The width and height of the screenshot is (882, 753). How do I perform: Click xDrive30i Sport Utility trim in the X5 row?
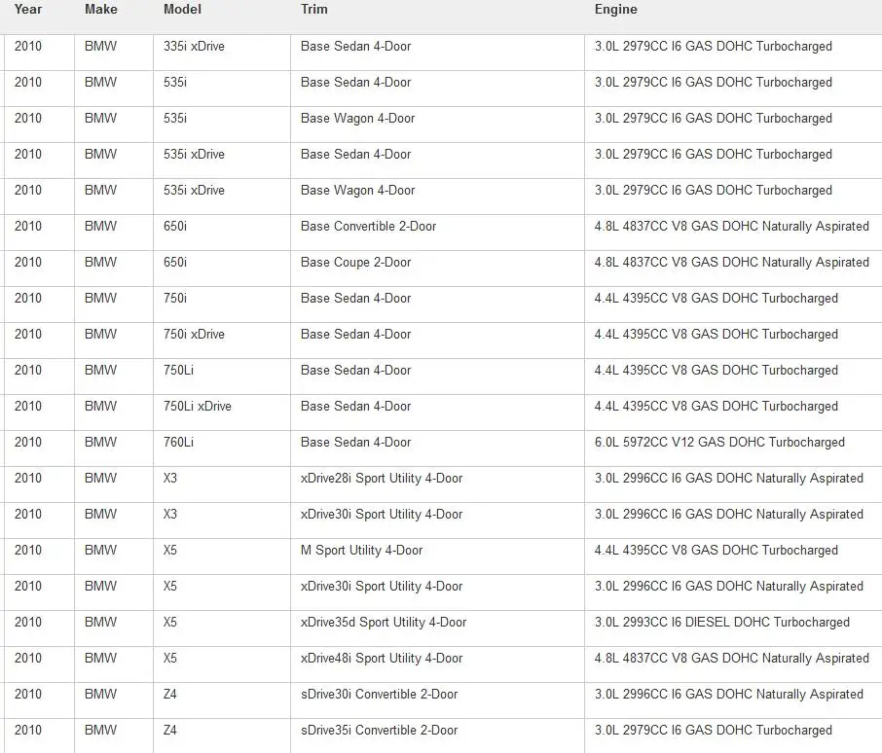click(382, 586)
